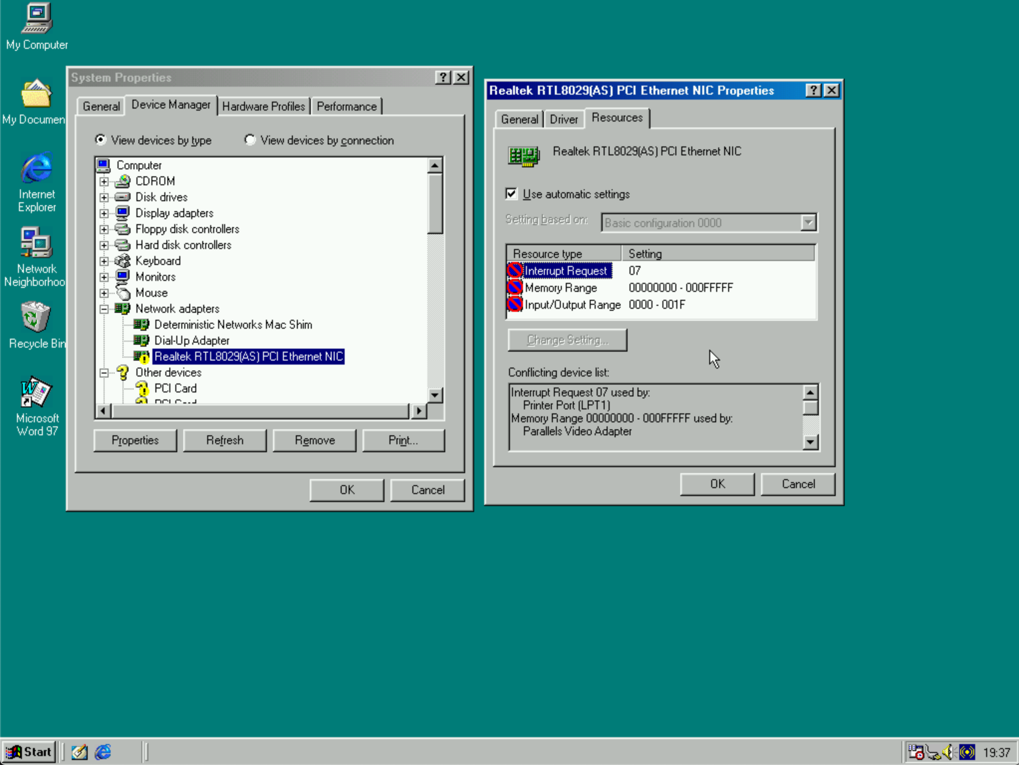Viewport: 1019px width, 765px height.
Task: Expand the Keyboard tree node
Action: 104,261
